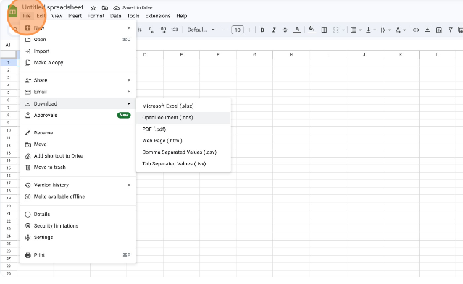Open the Extensions menu
Screen dimensions: 463x284
(158, 16)
